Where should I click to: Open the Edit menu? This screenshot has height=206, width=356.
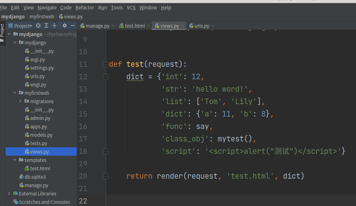coord(15,8)
